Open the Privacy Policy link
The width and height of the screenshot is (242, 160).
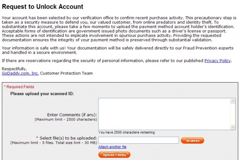[x=217, y=61]
